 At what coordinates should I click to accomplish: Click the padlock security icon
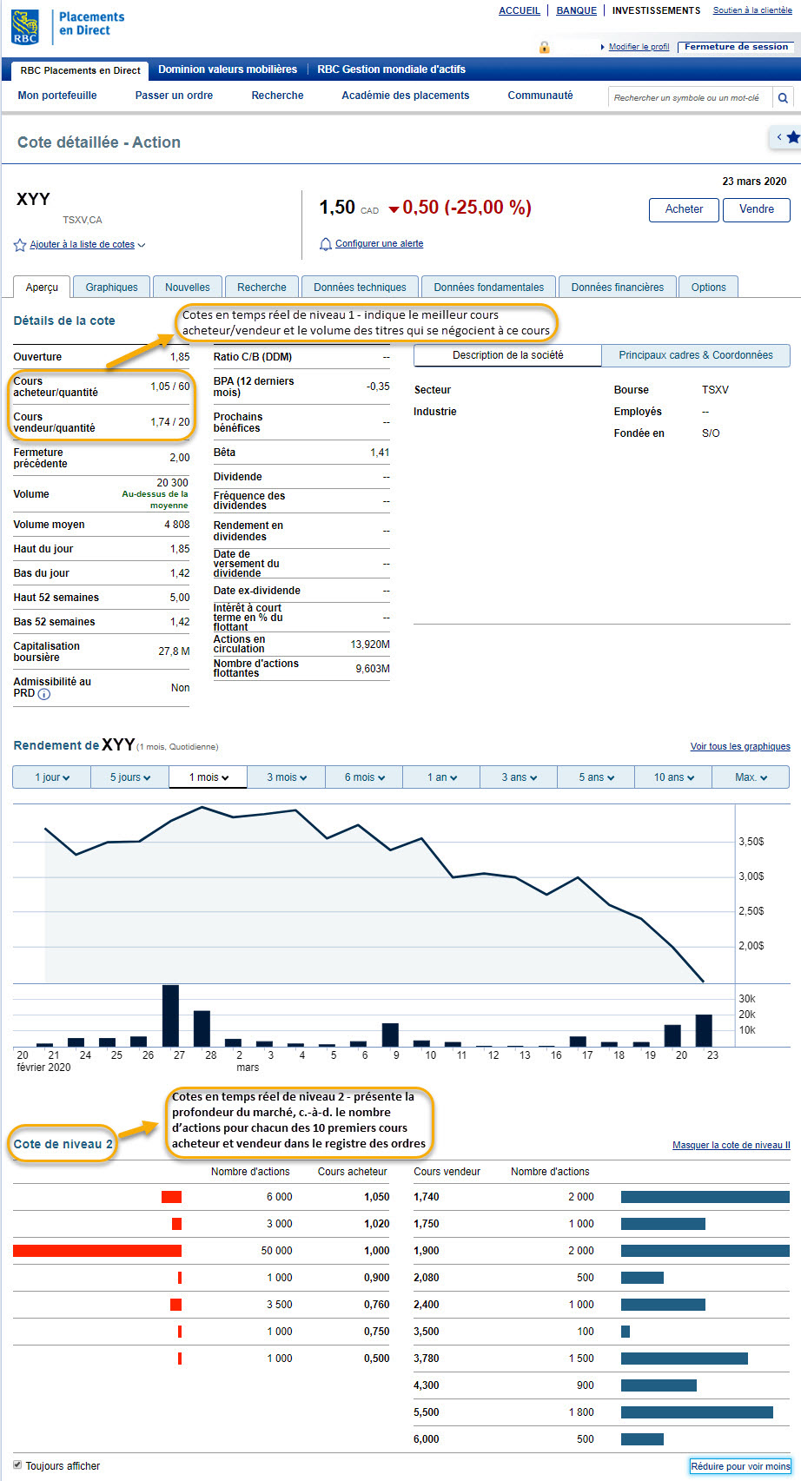[545, 47]
